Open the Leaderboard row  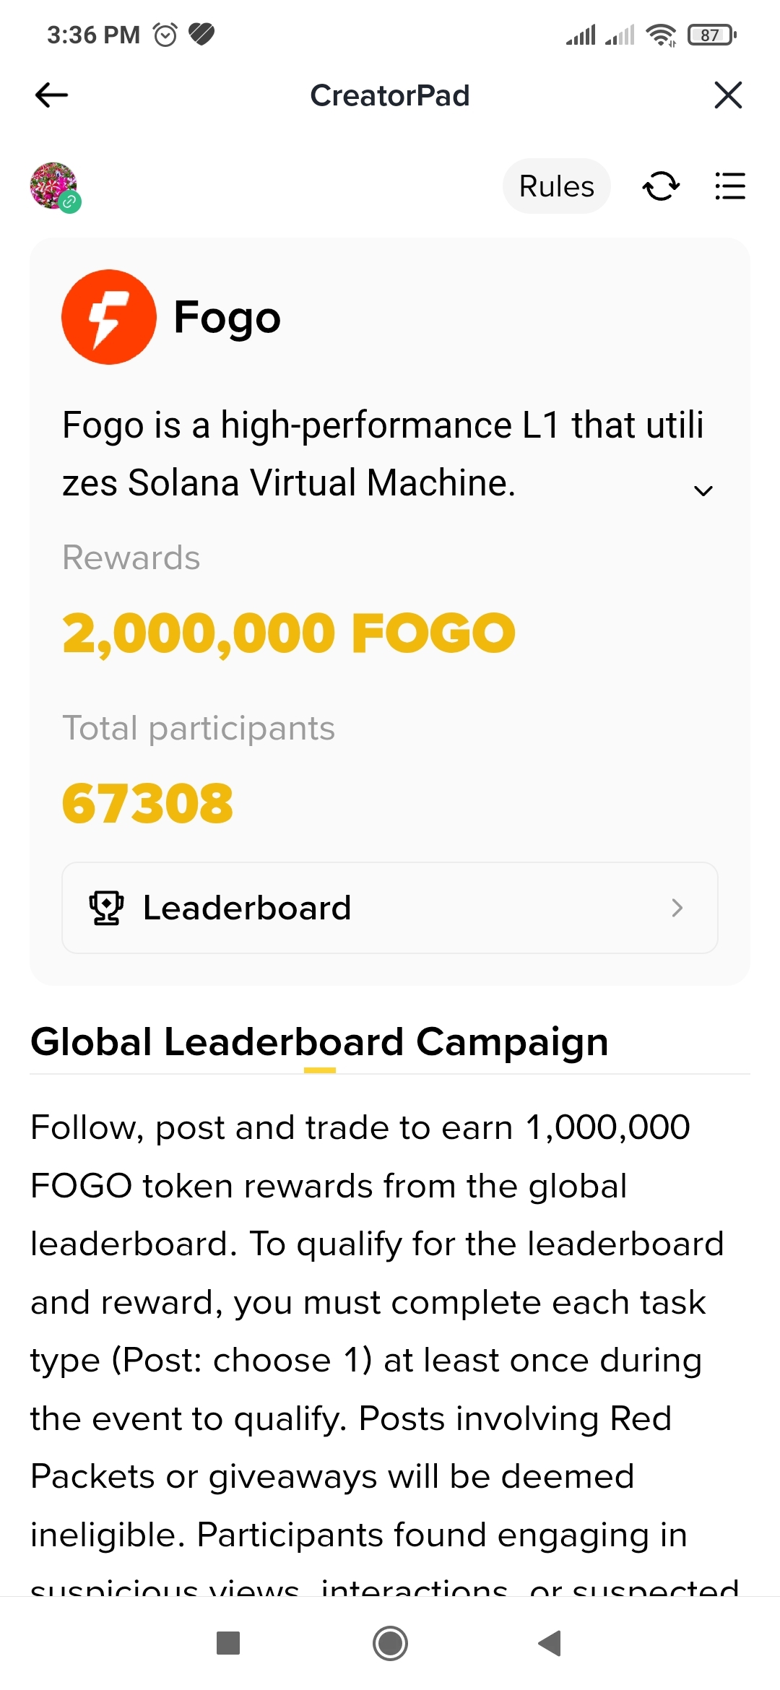point(390,908)
